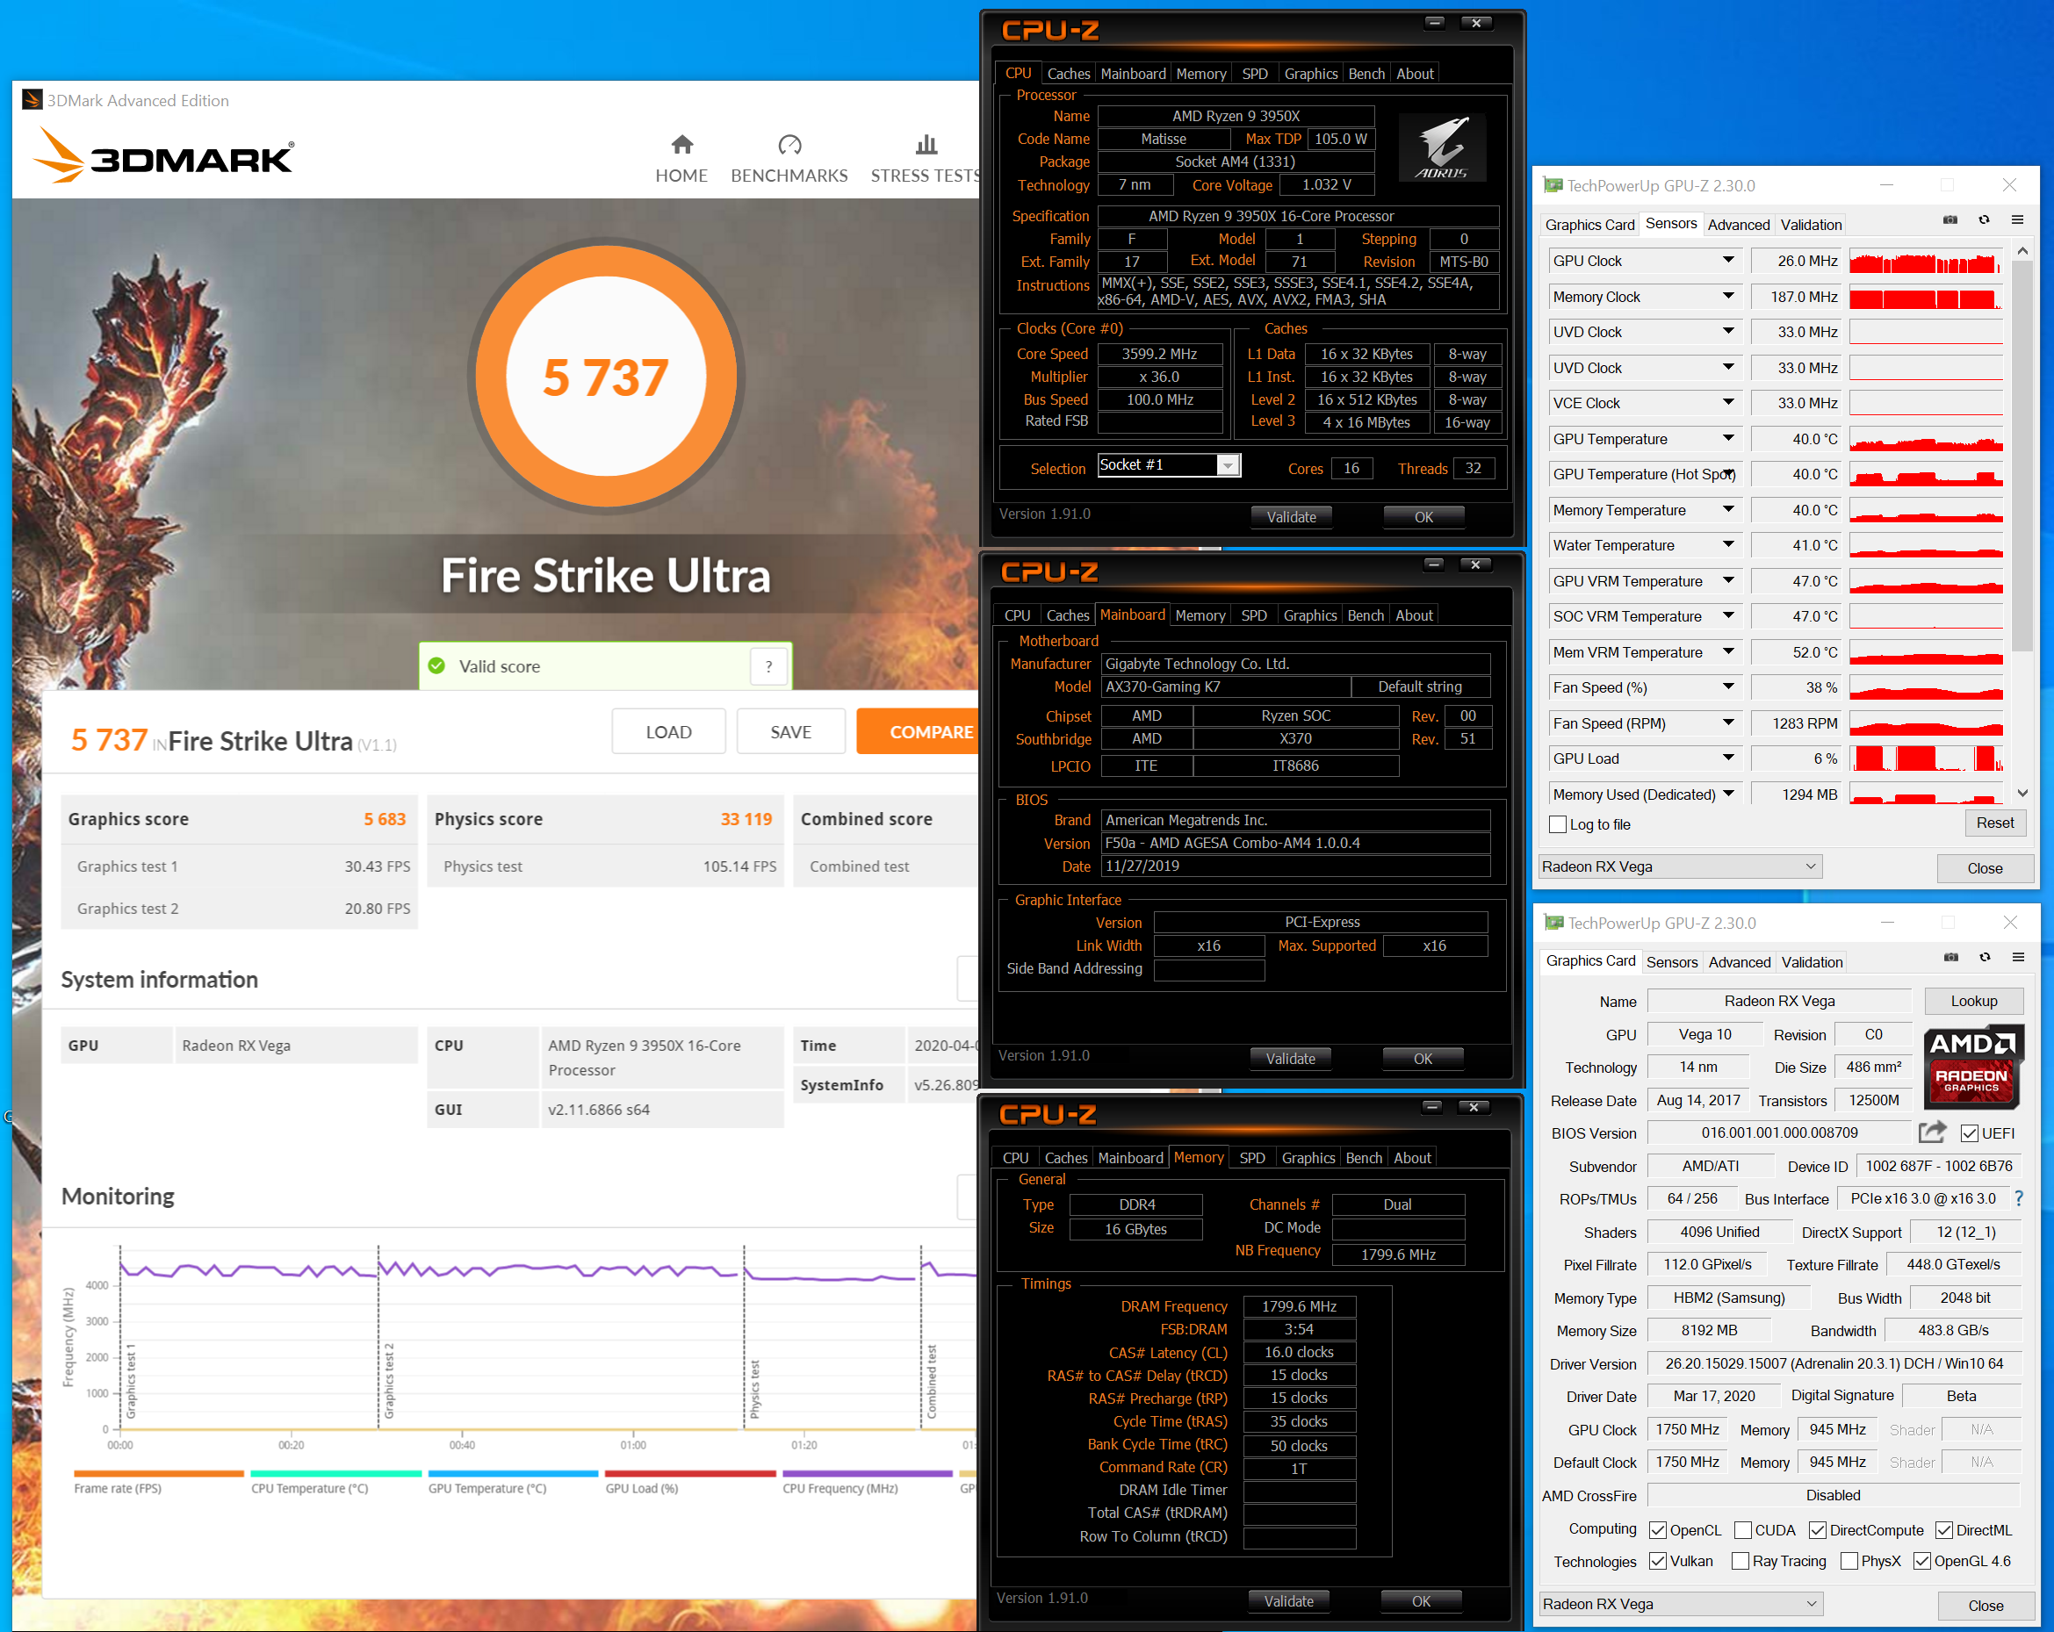Click the COMPARE button in 3DMark

(x=919, y=731)
